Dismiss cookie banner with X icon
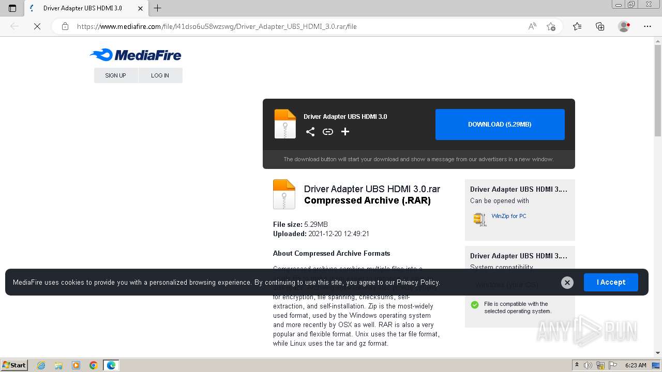 pyautogui.click(x=567, y=282)
